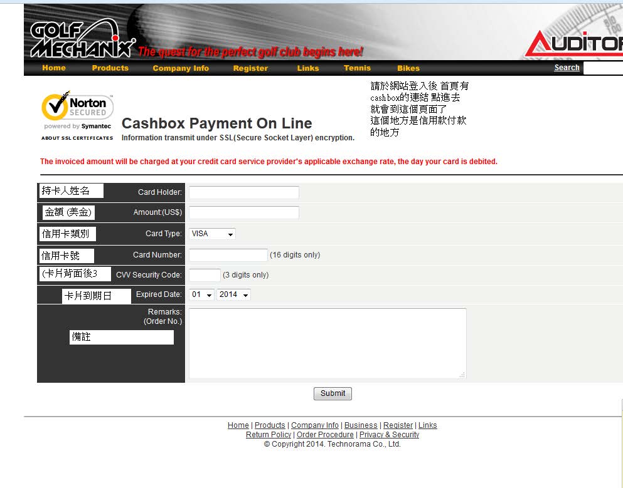Click the Auditor logo in header

(574, 45)
